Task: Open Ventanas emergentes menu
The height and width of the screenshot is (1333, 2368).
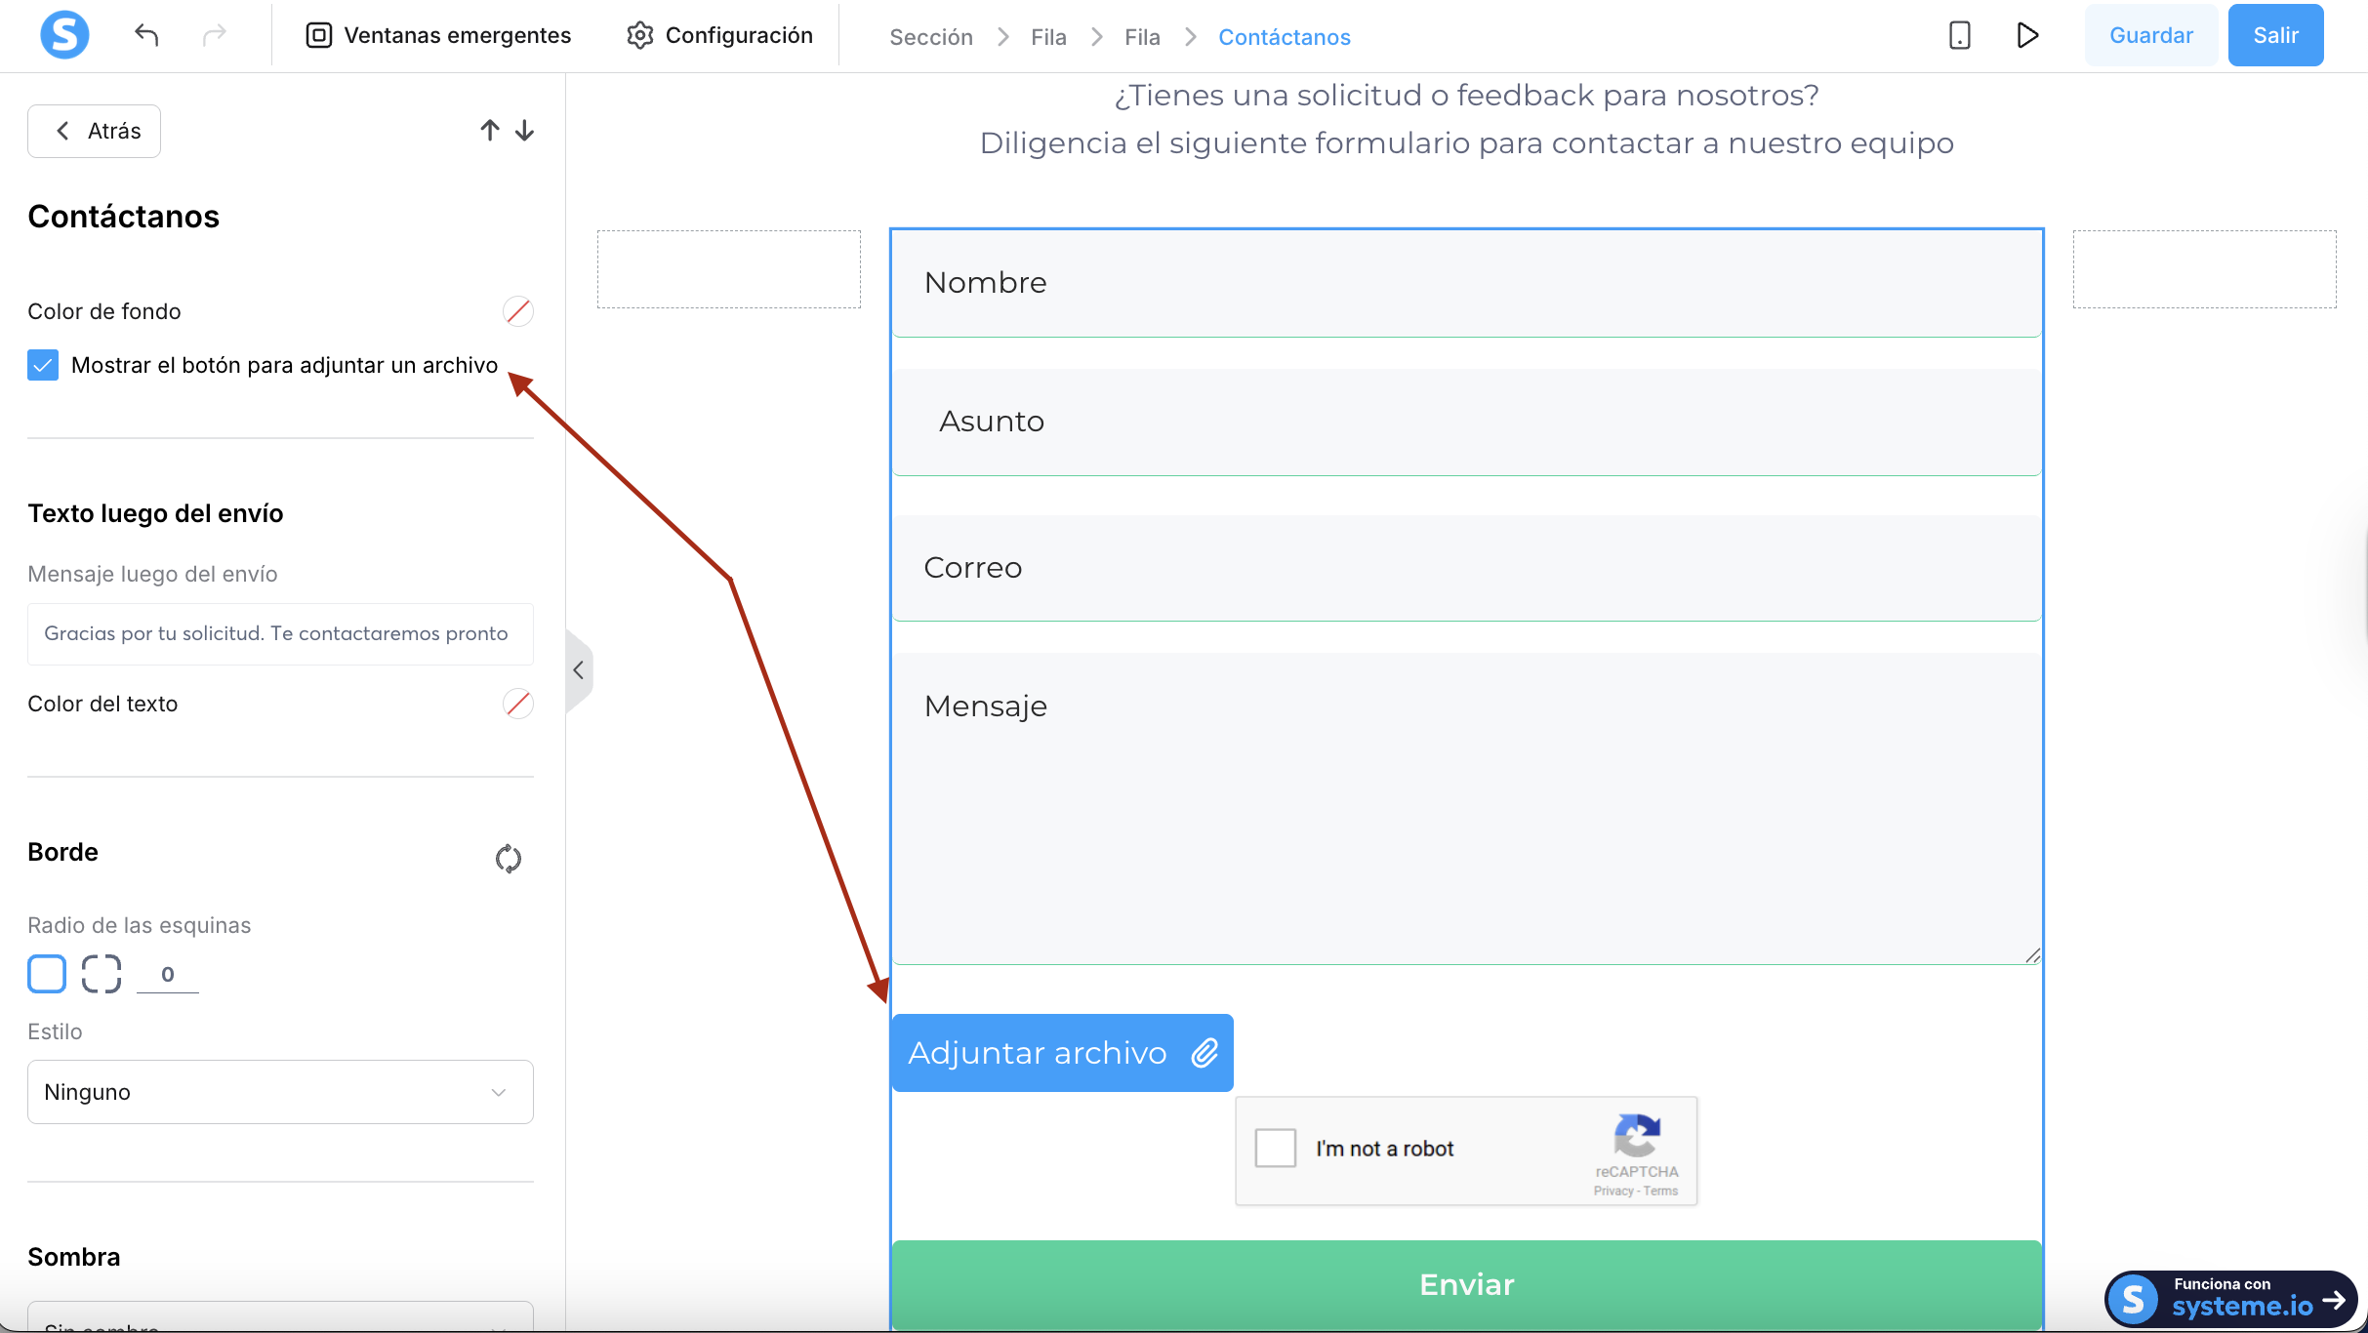Action: pyautogui.click(x=438, y=35)
